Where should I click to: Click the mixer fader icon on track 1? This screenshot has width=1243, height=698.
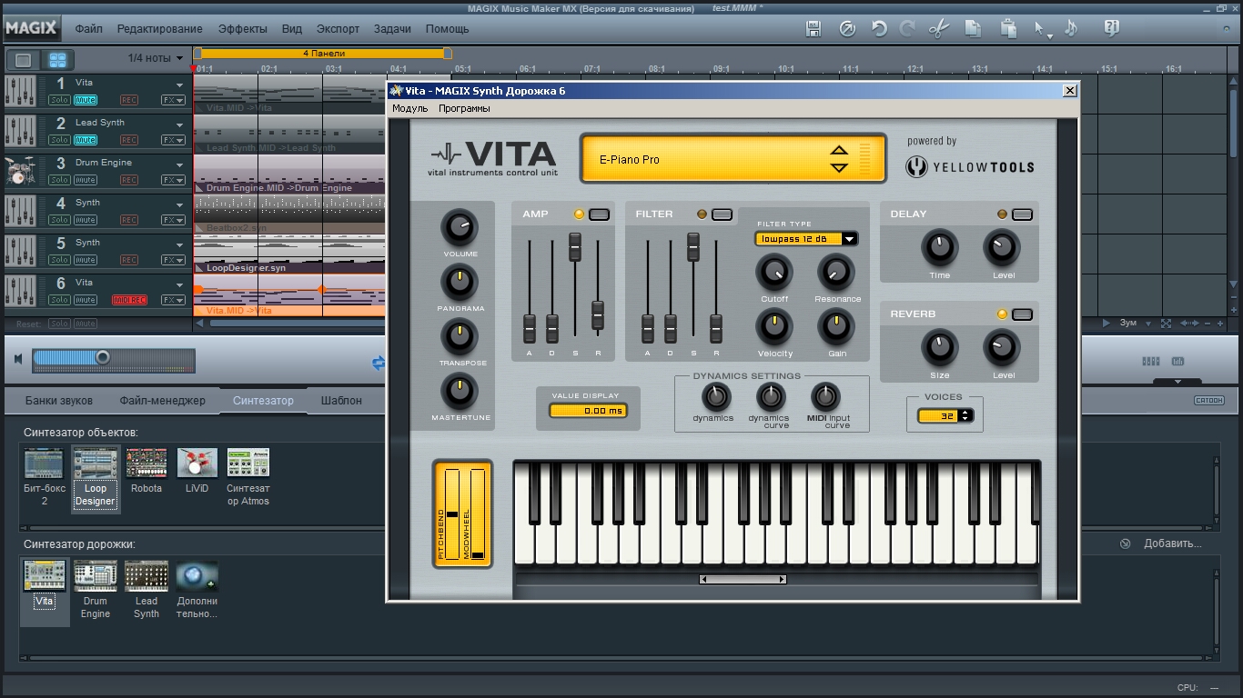click(20, 91)
